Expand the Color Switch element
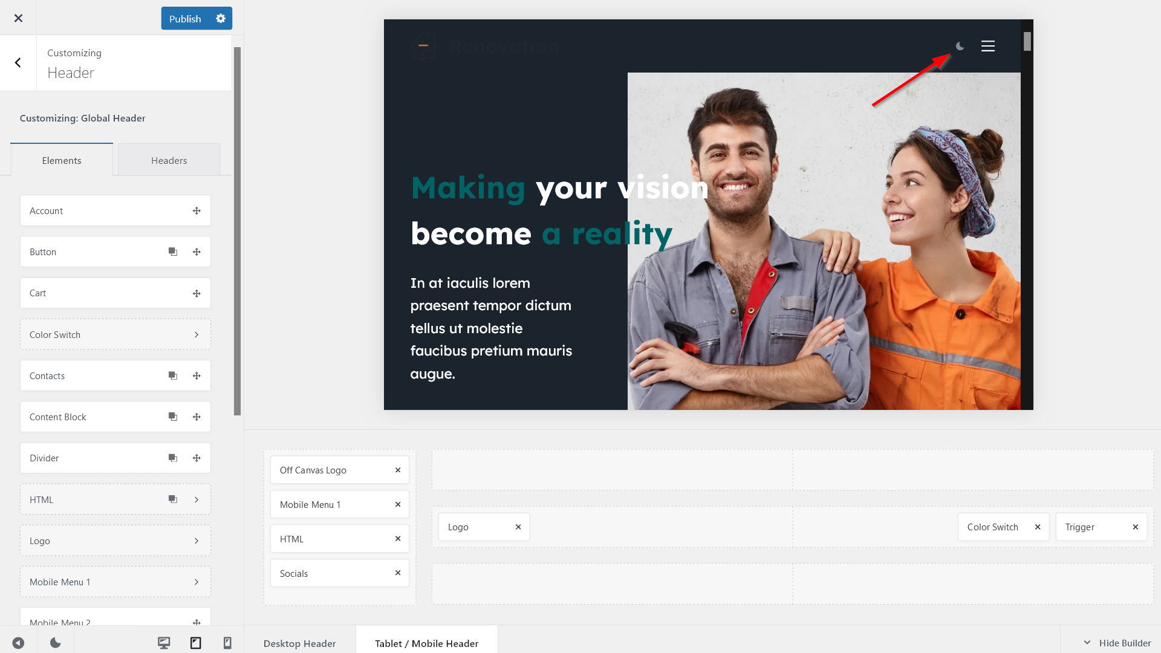This screenshot has width=1161, height=653. (x=196, y=334)
